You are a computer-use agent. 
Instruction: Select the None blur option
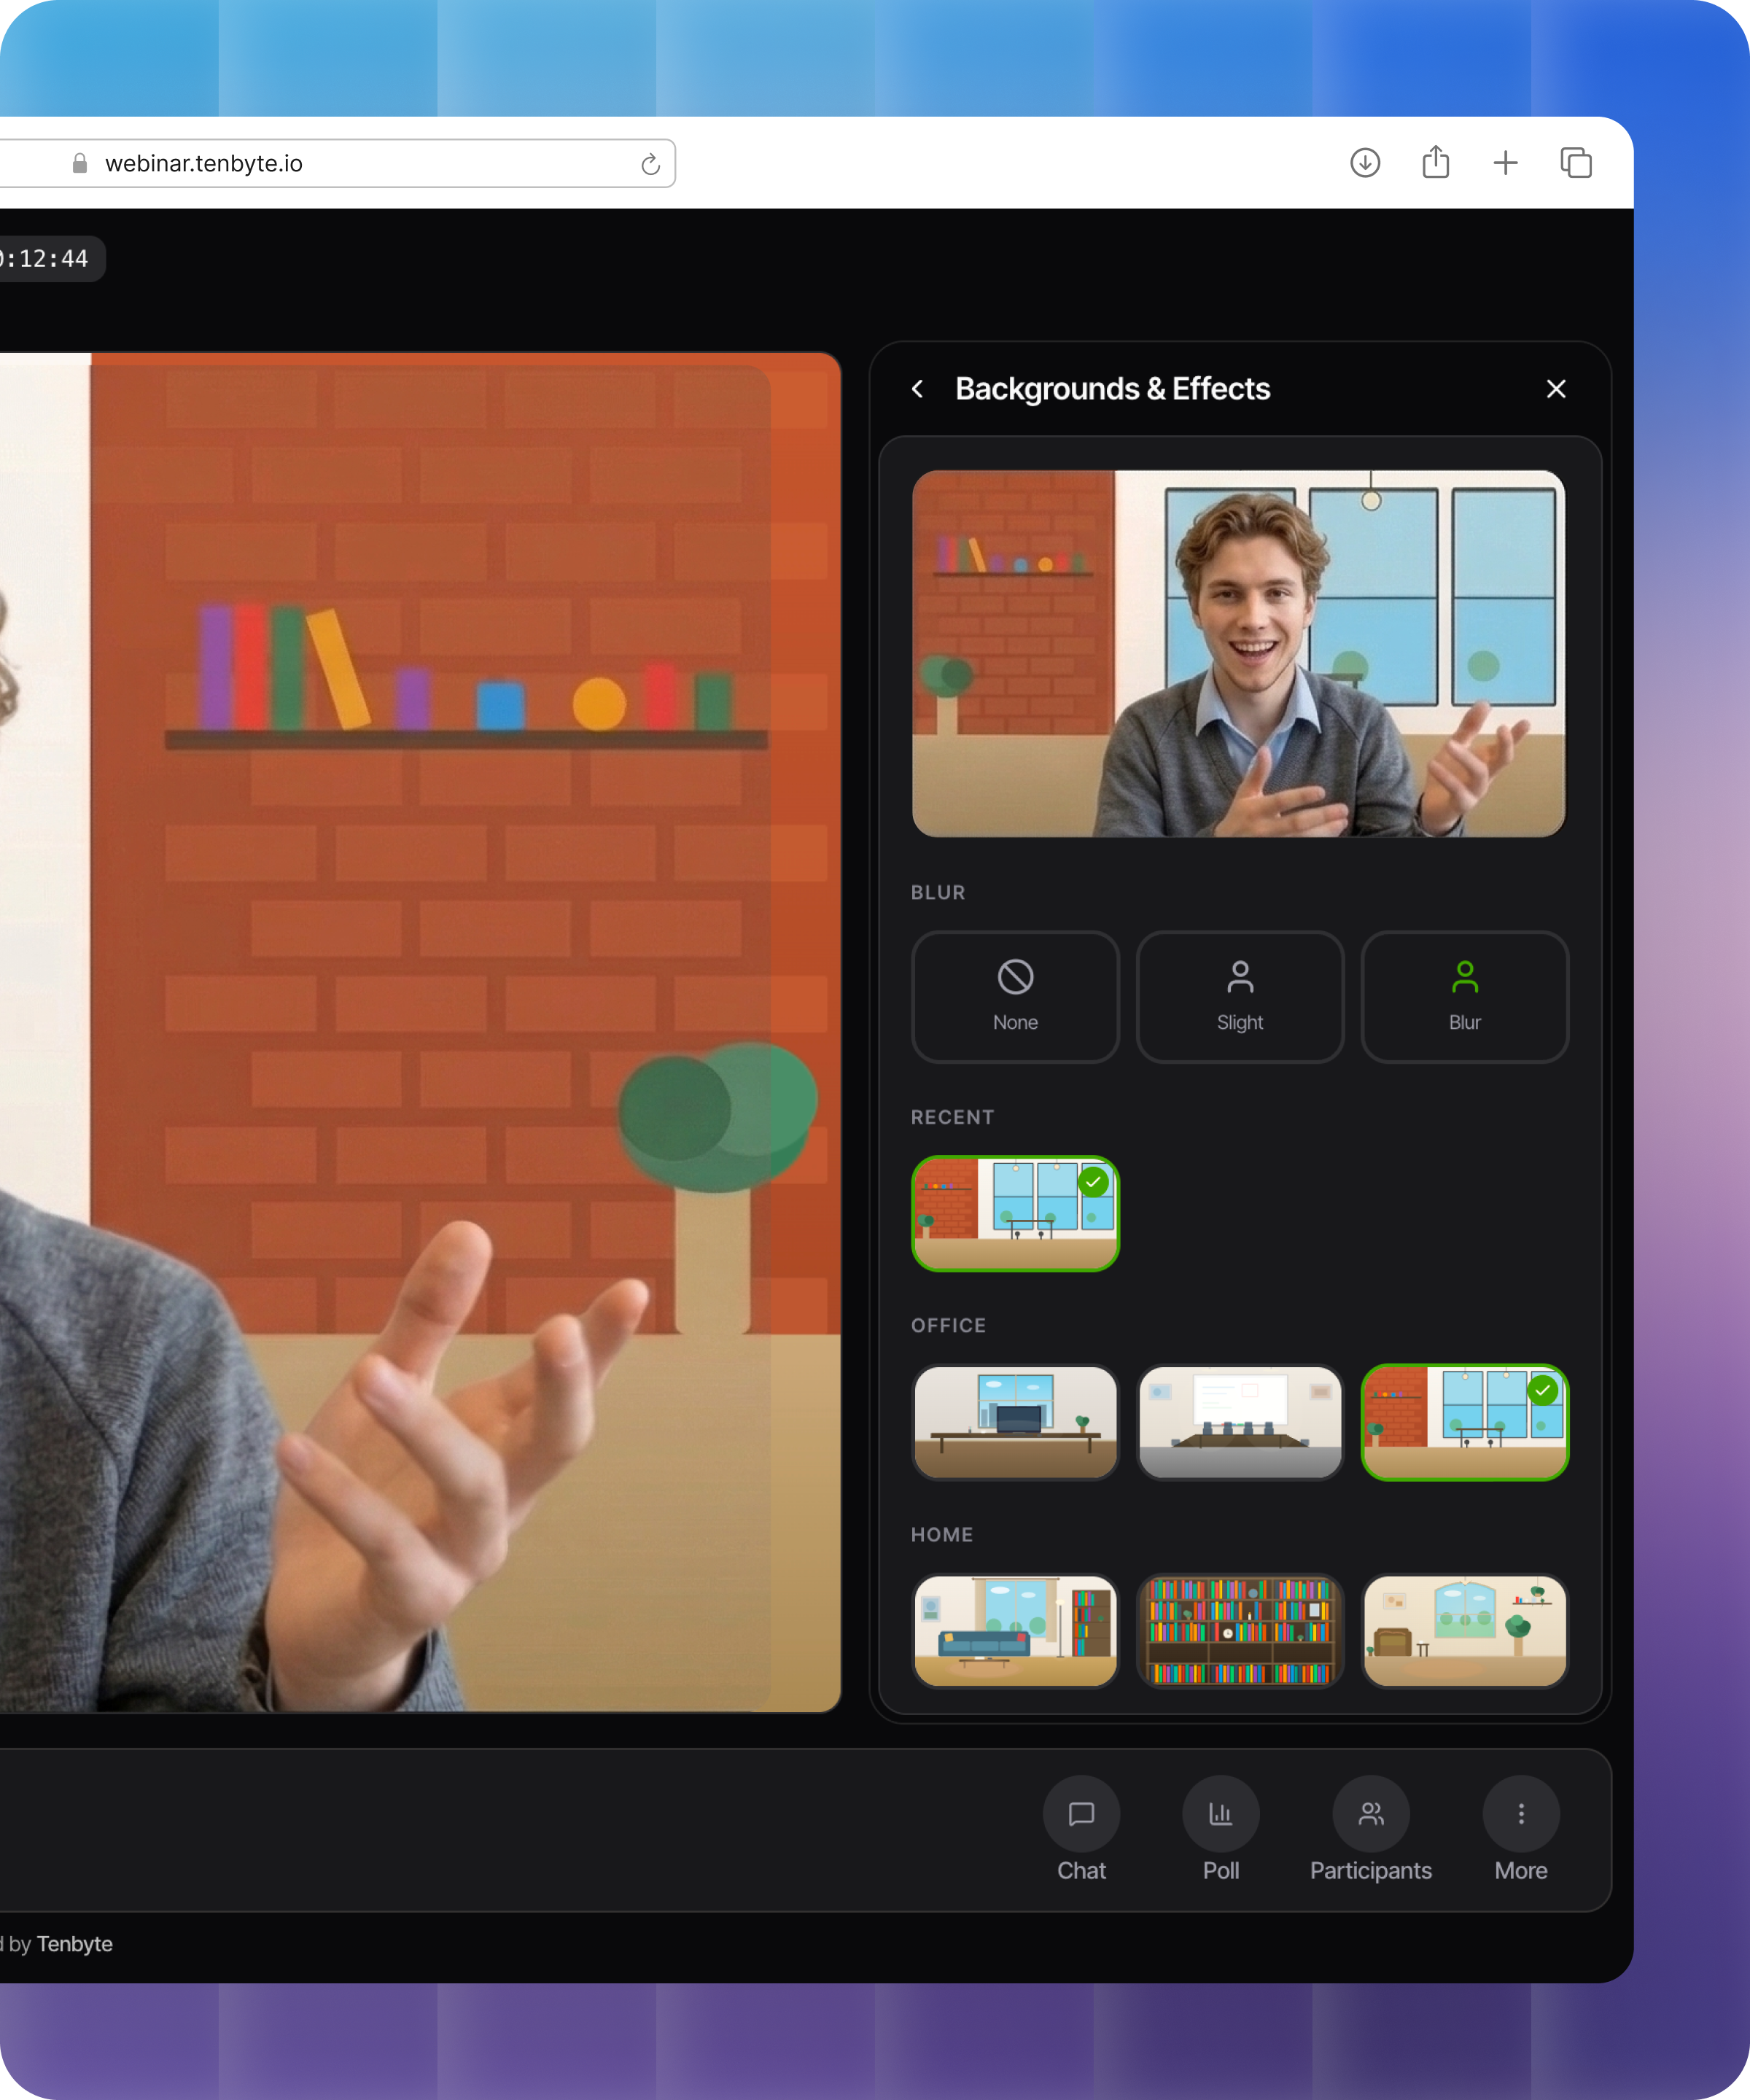(x=1015, y=996)
